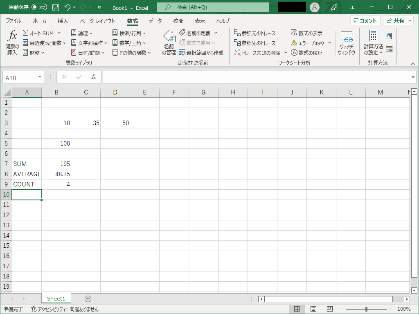Click 参照元のトレース Trace Precedents

255,33
